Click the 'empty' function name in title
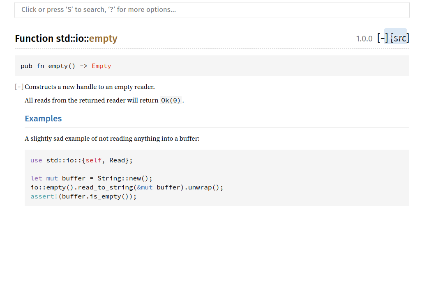This screenshot has width=429, height=301. point(103,39)
